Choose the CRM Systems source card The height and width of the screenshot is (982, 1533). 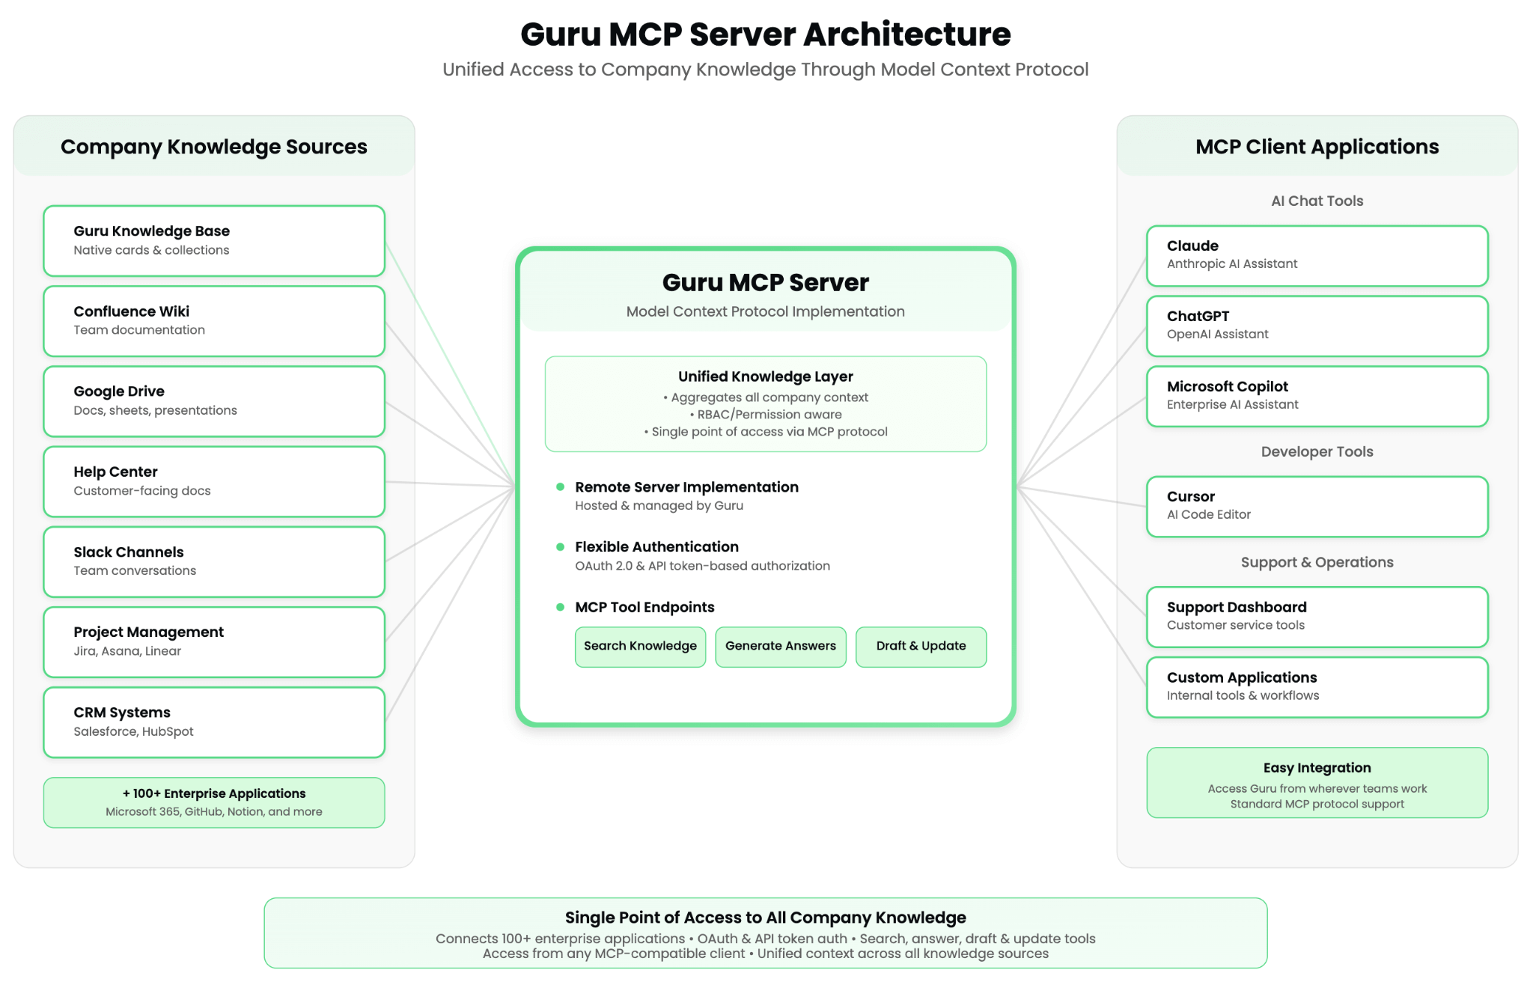214,722
